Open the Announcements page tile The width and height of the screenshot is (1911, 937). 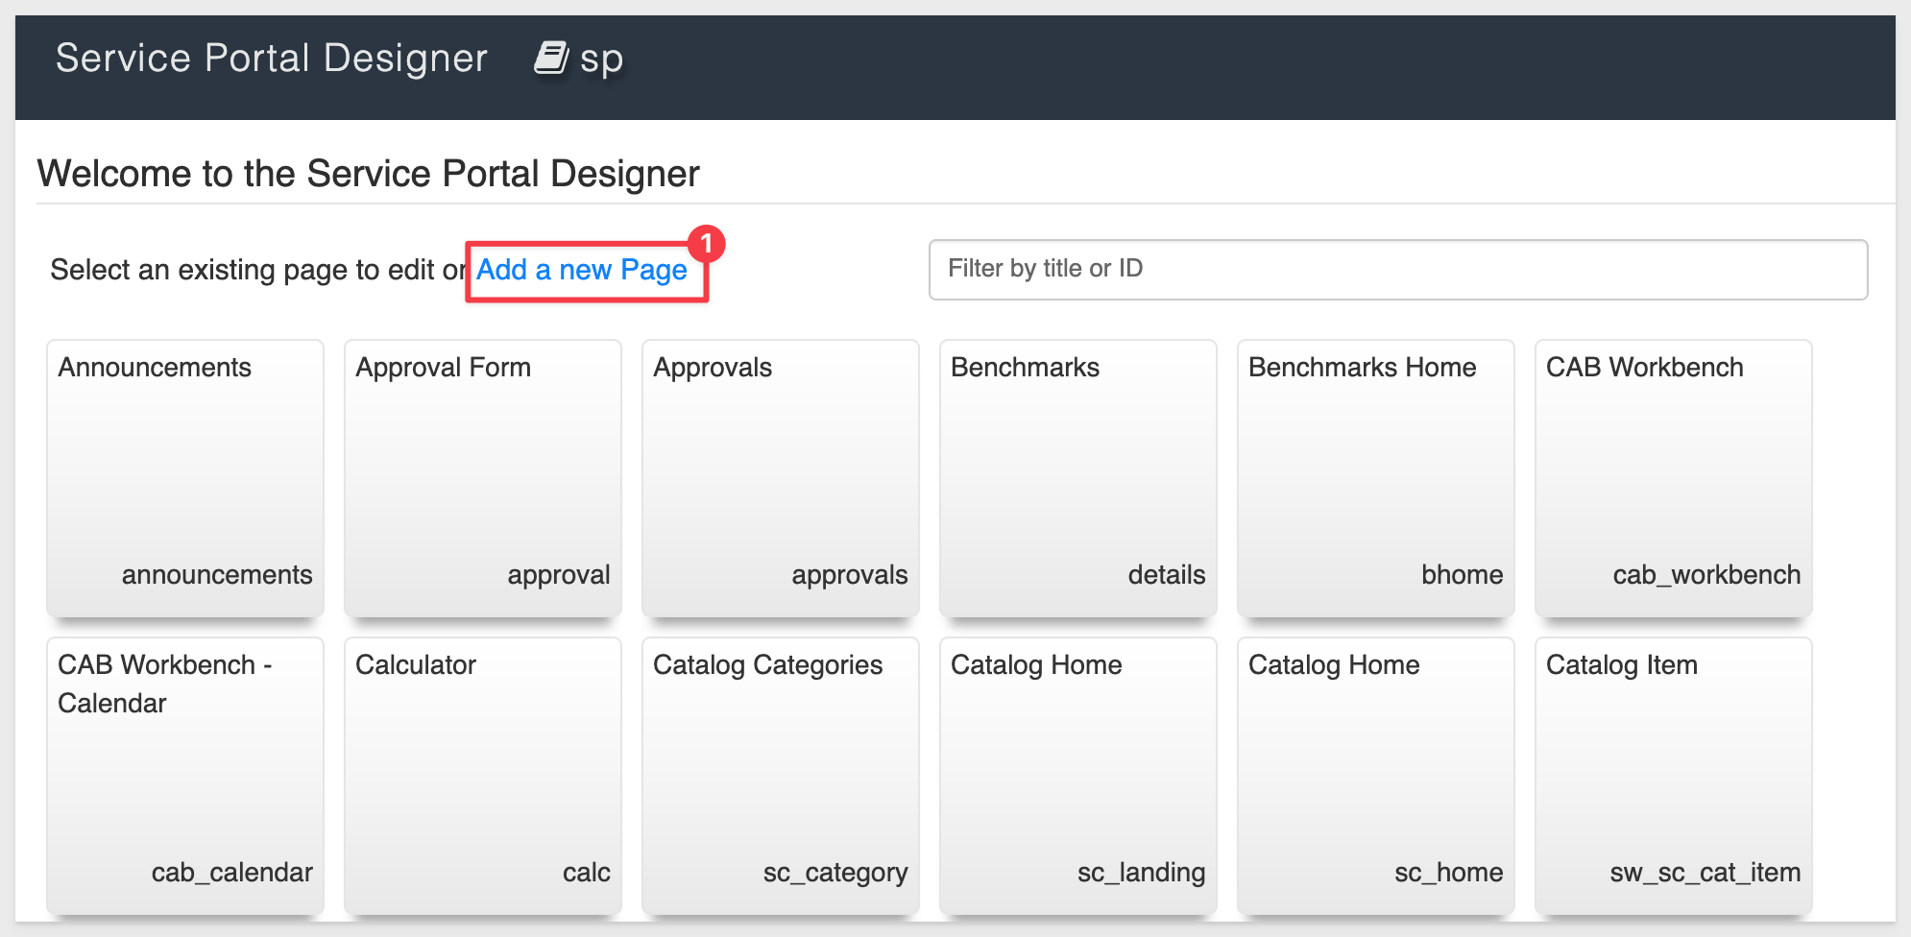click(185, 478)
